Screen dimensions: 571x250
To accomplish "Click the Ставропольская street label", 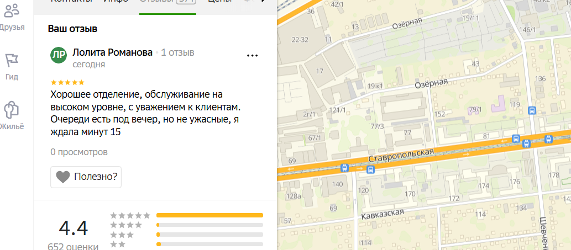I will pyautogui.click(x=402, y=156).
